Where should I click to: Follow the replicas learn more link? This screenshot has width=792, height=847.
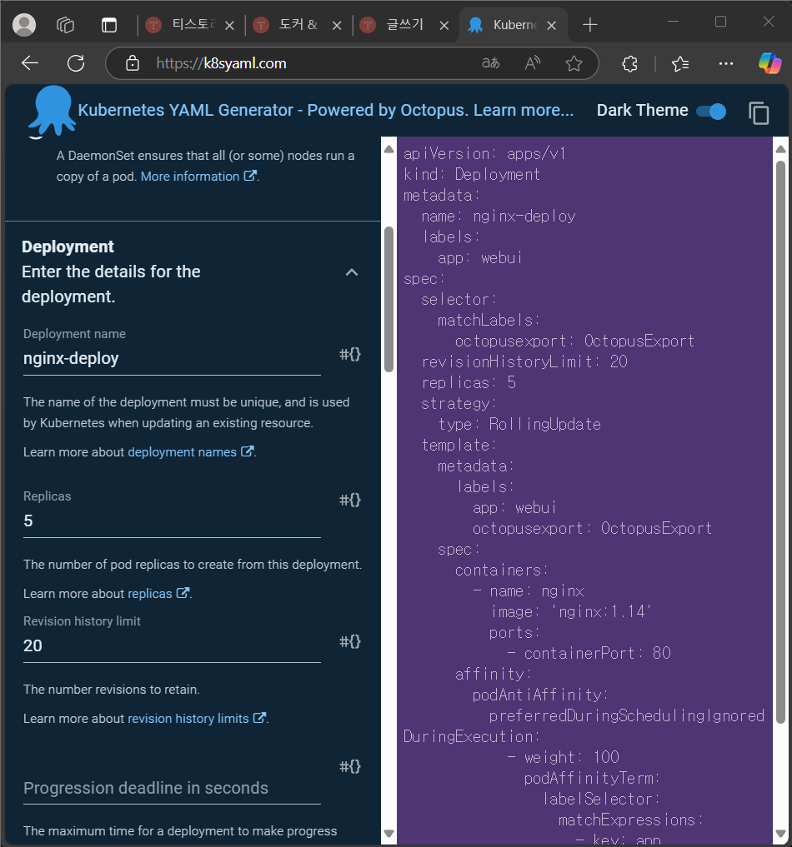coord(158,593)
